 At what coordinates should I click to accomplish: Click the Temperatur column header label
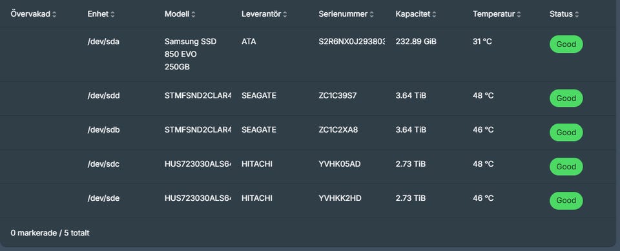tap(494, 14)
